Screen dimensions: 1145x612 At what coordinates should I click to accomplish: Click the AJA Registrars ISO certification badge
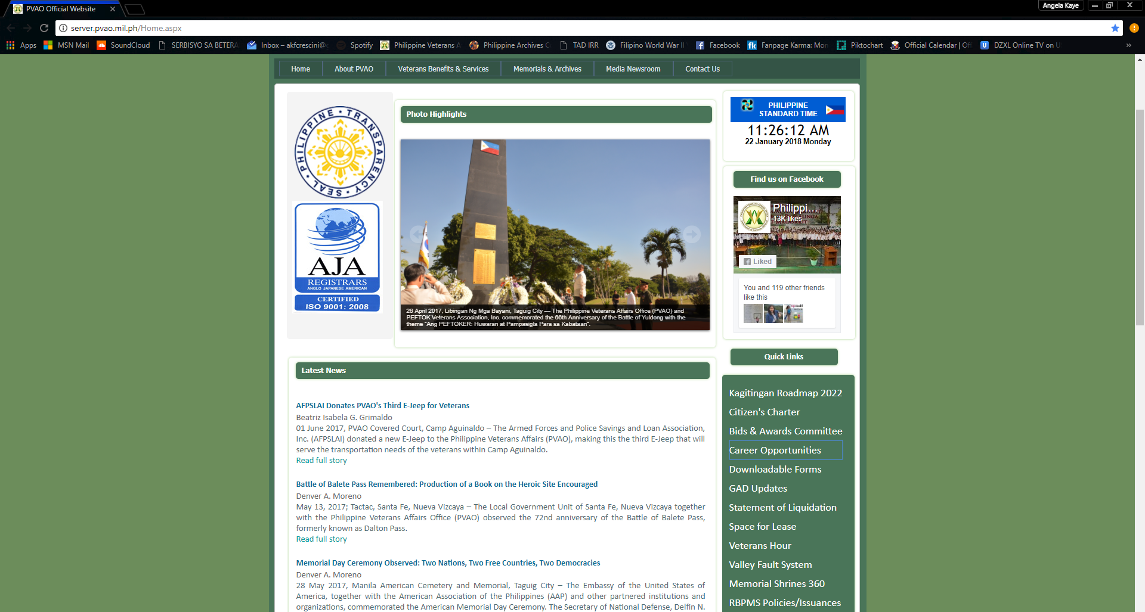coord(338,257)
